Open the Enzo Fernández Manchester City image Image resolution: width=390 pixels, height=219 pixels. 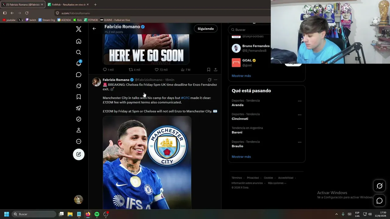click(x=147, y=162)
